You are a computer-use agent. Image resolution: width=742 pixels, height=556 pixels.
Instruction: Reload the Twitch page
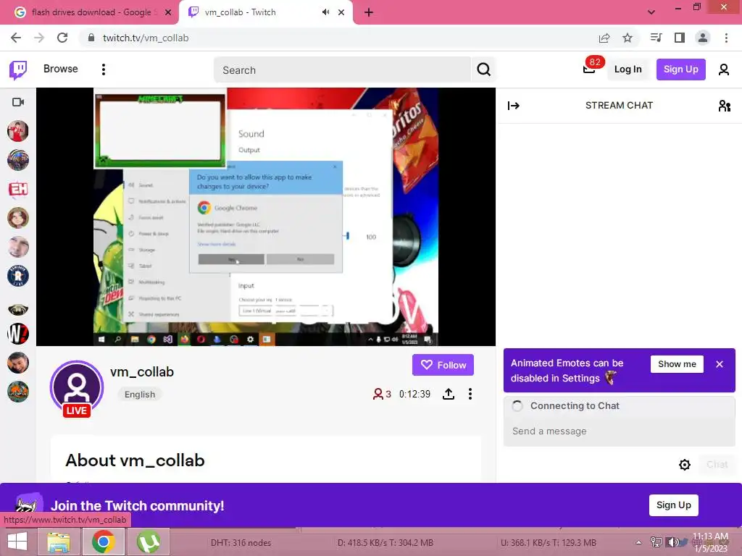click(62, 38)
